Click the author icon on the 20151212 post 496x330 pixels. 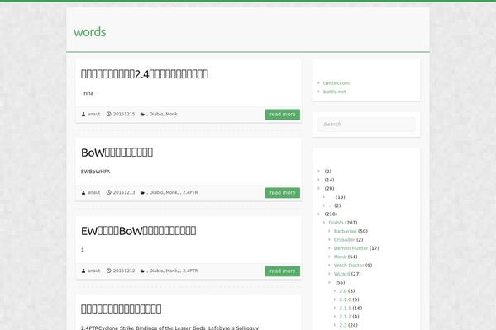[x=83, y=271]
